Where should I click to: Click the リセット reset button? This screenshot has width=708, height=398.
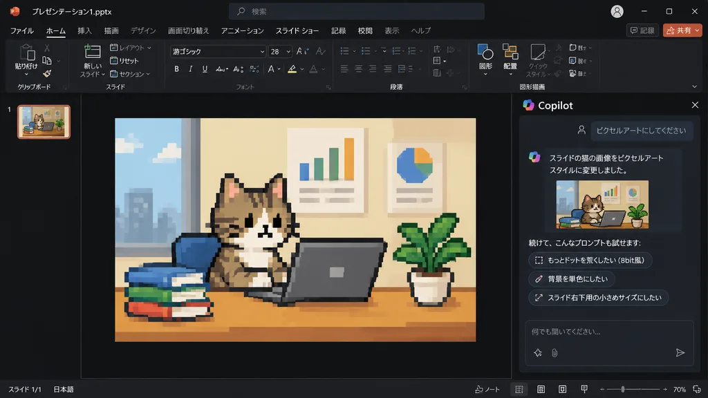click(124, 61)
